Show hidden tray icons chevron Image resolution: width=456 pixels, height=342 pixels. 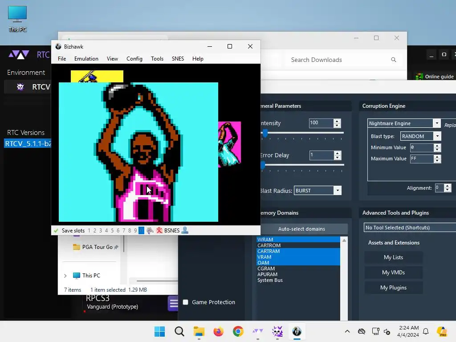pyautogui.click(x=347, y=331)
